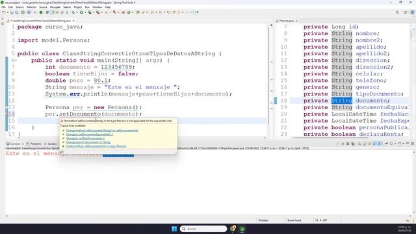Switch to ClaseStringConvertirOtrosTiposDeDatosAString.java editor tab
Viewport: 416px width, 234px height.
(x=40, y=21)
